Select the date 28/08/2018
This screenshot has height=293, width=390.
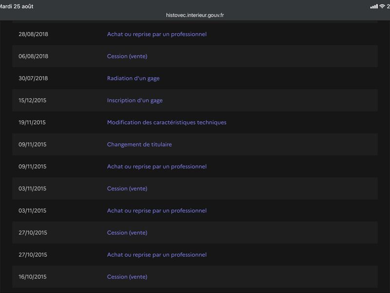pyautogui.click(x=33, y=34)
